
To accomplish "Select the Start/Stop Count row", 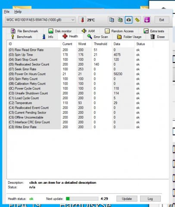I will tap(81, 60).
